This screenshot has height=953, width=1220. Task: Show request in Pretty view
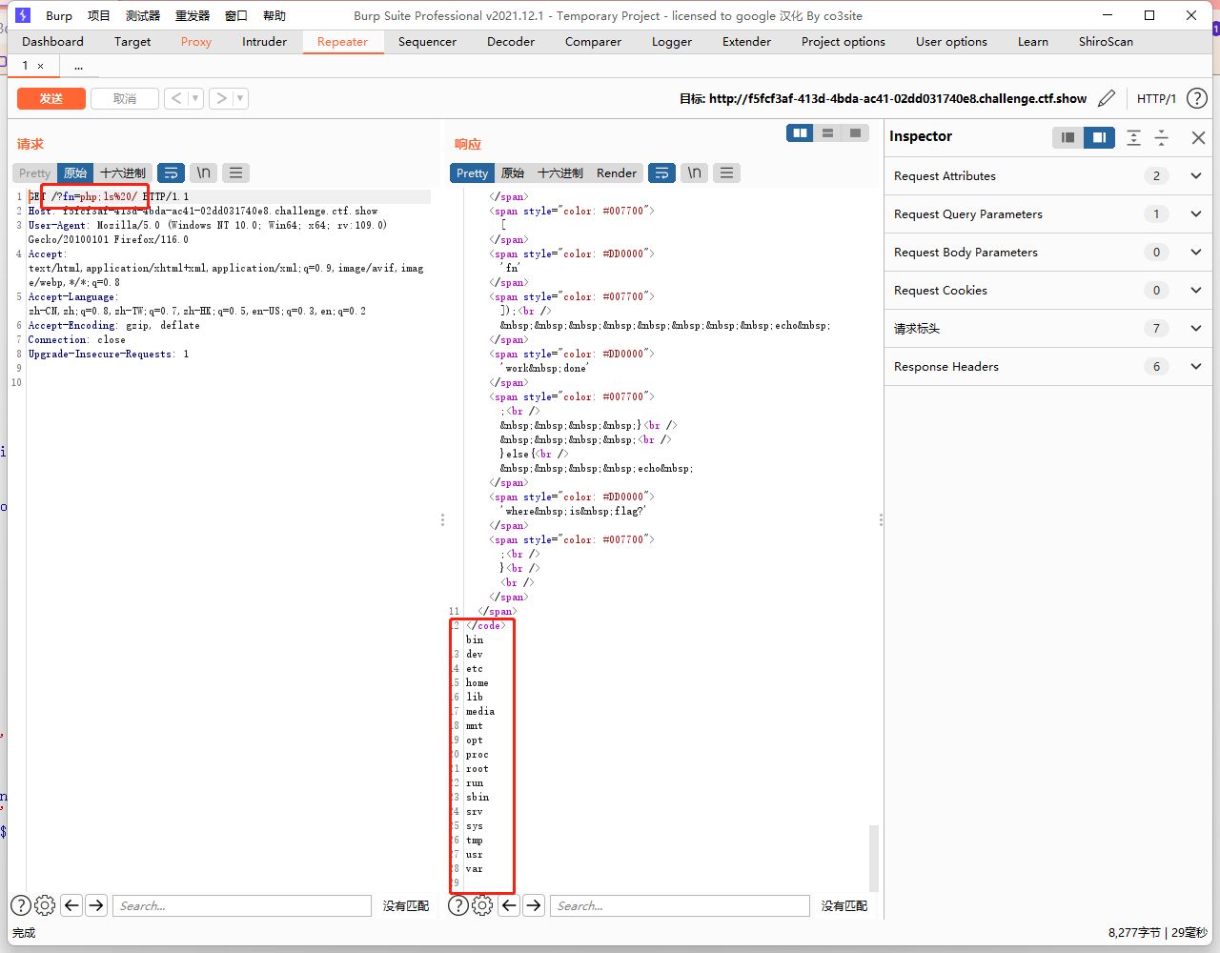(x=34, y=172)
